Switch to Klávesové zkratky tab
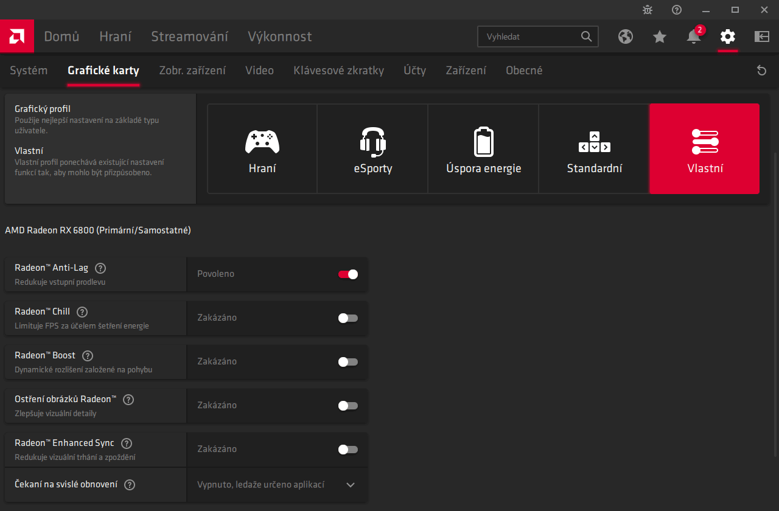 click(338, 71)
